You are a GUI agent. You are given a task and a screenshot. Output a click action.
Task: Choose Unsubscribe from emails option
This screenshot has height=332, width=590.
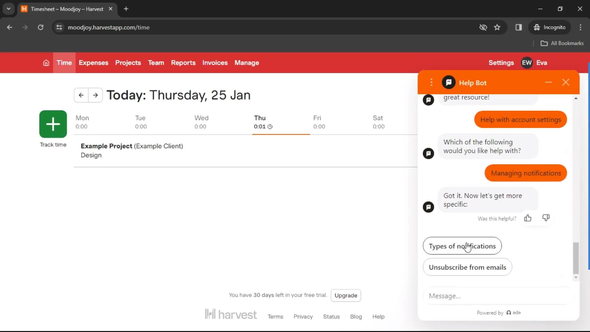pyautogui.click(x=467, y=267)
